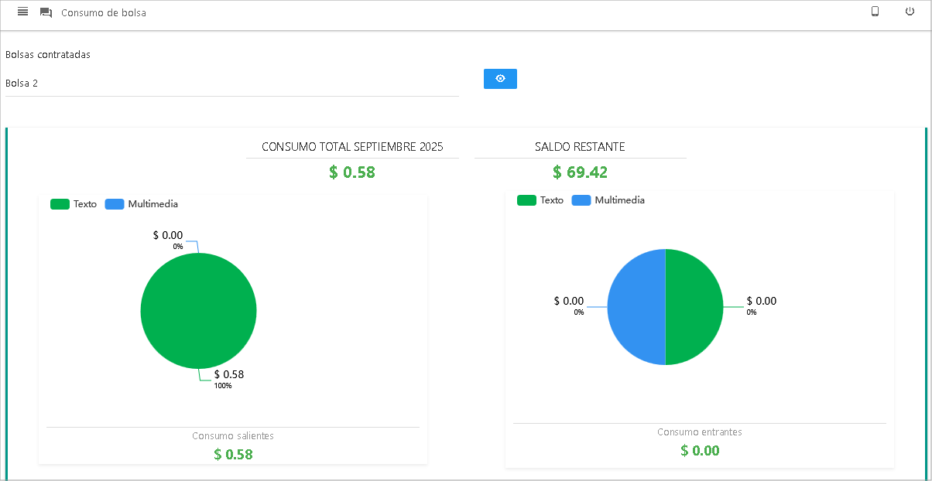Toggle Multimedia legend in outgoing consumption chart
932x481 pixels.
coord(142,204)
